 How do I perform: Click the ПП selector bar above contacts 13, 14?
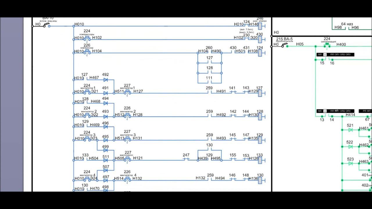(335, 111)
